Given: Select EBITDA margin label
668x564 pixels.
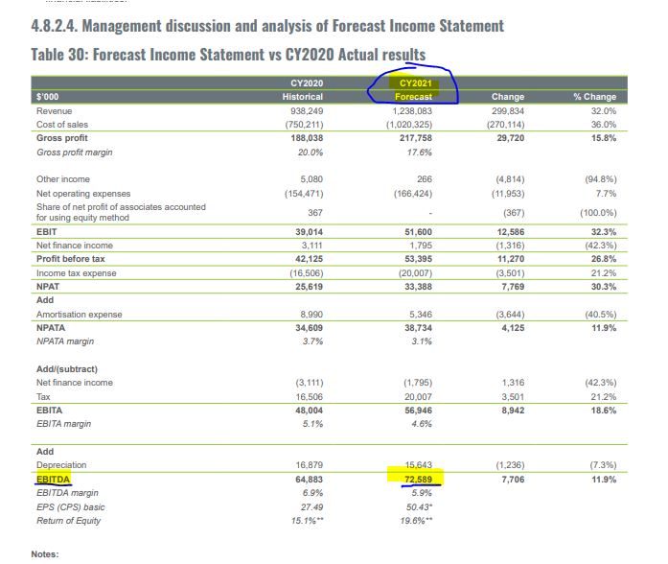Looking at the screenshot, I should (x=67, y=493).
